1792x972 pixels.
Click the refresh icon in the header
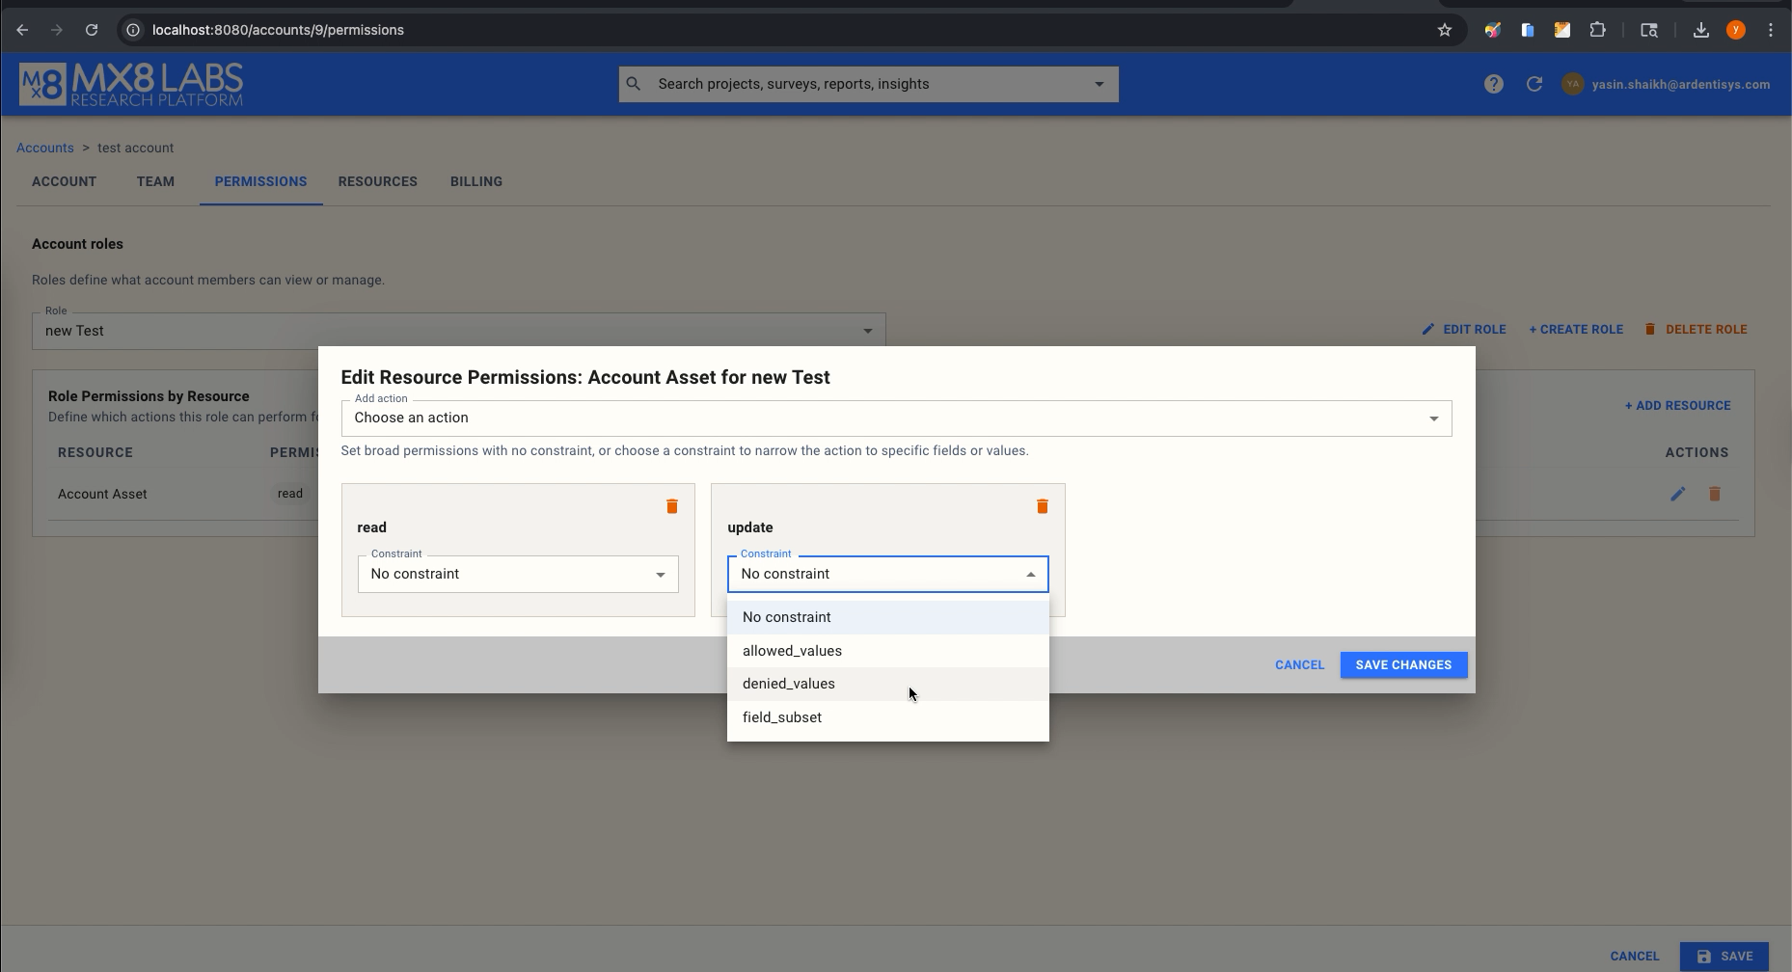(x=1534, y=84)
